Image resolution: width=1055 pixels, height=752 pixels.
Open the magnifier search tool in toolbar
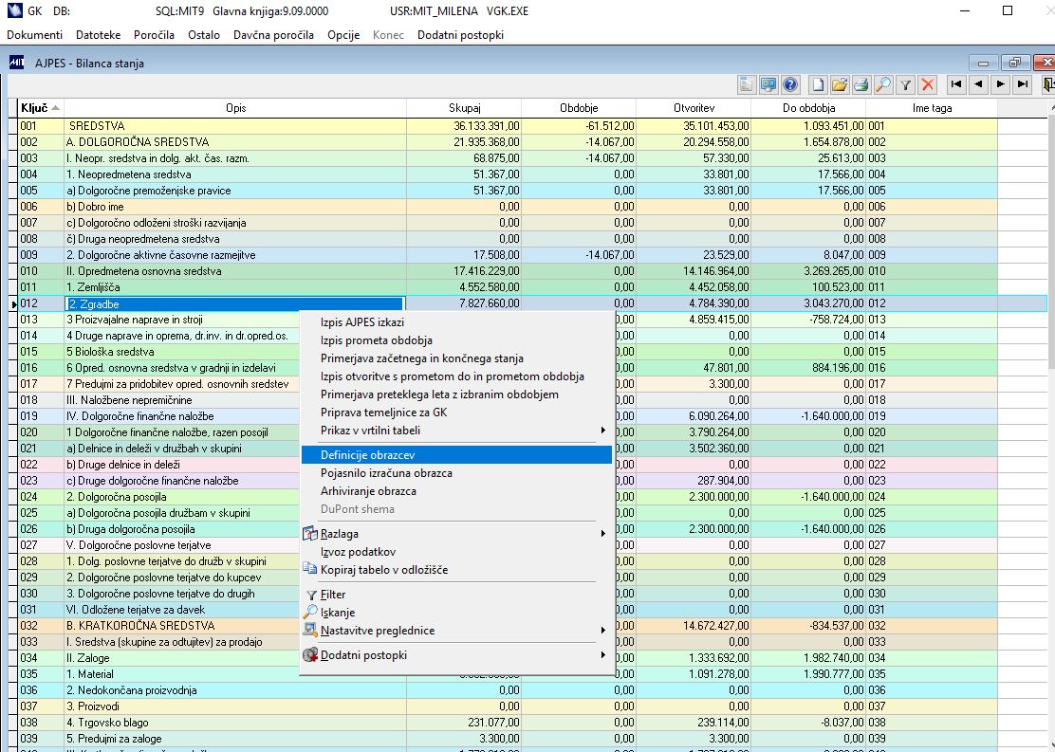click(883, 84)
